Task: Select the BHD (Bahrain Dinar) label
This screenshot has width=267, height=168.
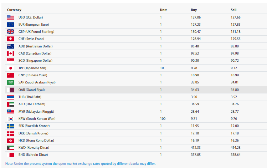Action: [33, 155]
